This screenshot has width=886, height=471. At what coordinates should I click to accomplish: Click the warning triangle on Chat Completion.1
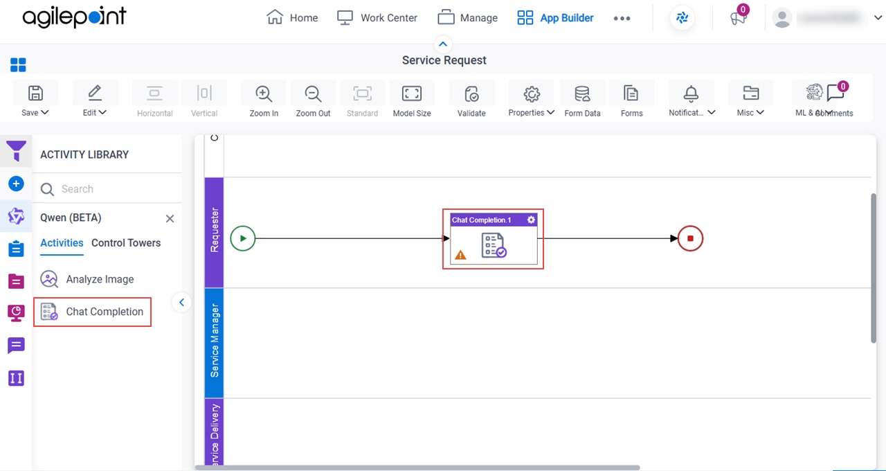pyautogui.click(x=460, y=255)
